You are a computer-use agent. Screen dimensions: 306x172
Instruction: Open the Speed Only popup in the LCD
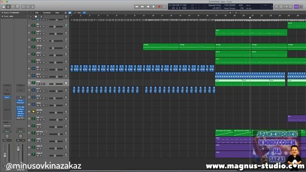pyautogui.click(x=215, y=5)
